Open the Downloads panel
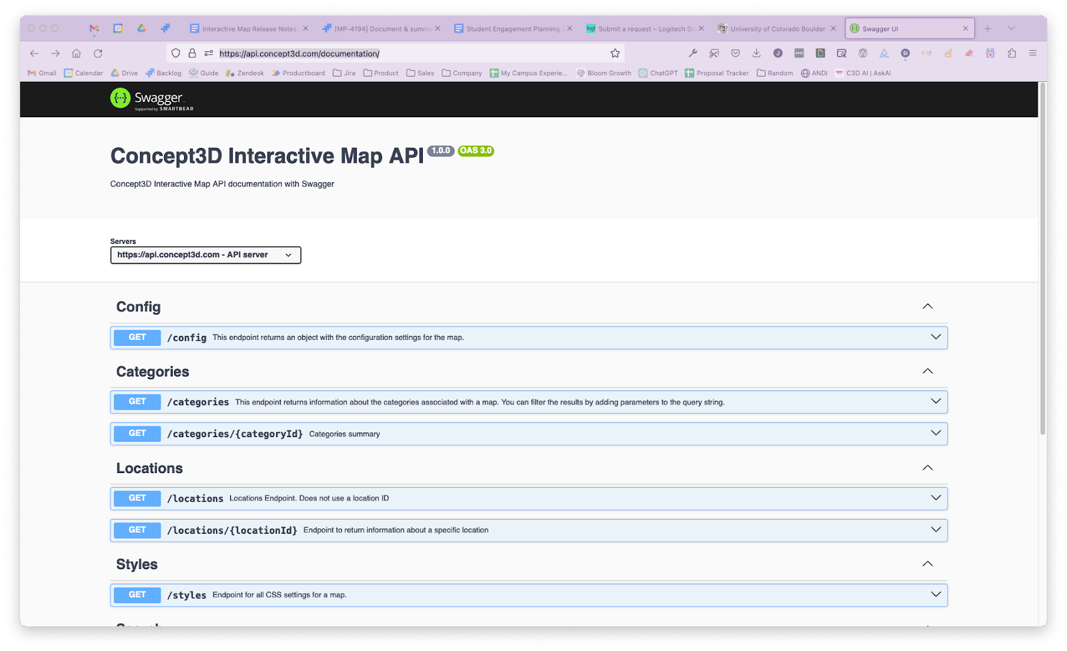 point(756,53)
